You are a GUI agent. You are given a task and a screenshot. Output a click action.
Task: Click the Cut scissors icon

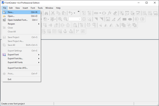pos(53,13)
